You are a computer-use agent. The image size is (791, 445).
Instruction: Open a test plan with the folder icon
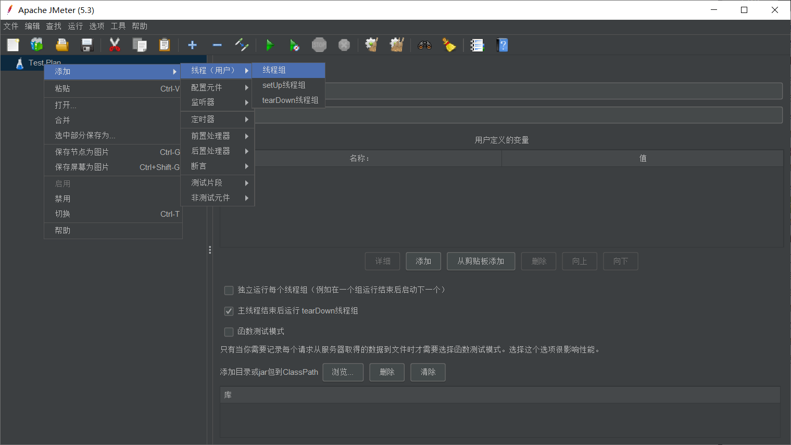click(x=62, y=45)
